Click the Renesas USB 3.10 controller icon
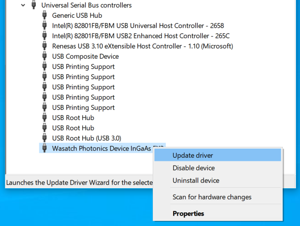300x226 pixels. (x=45, y=46)
